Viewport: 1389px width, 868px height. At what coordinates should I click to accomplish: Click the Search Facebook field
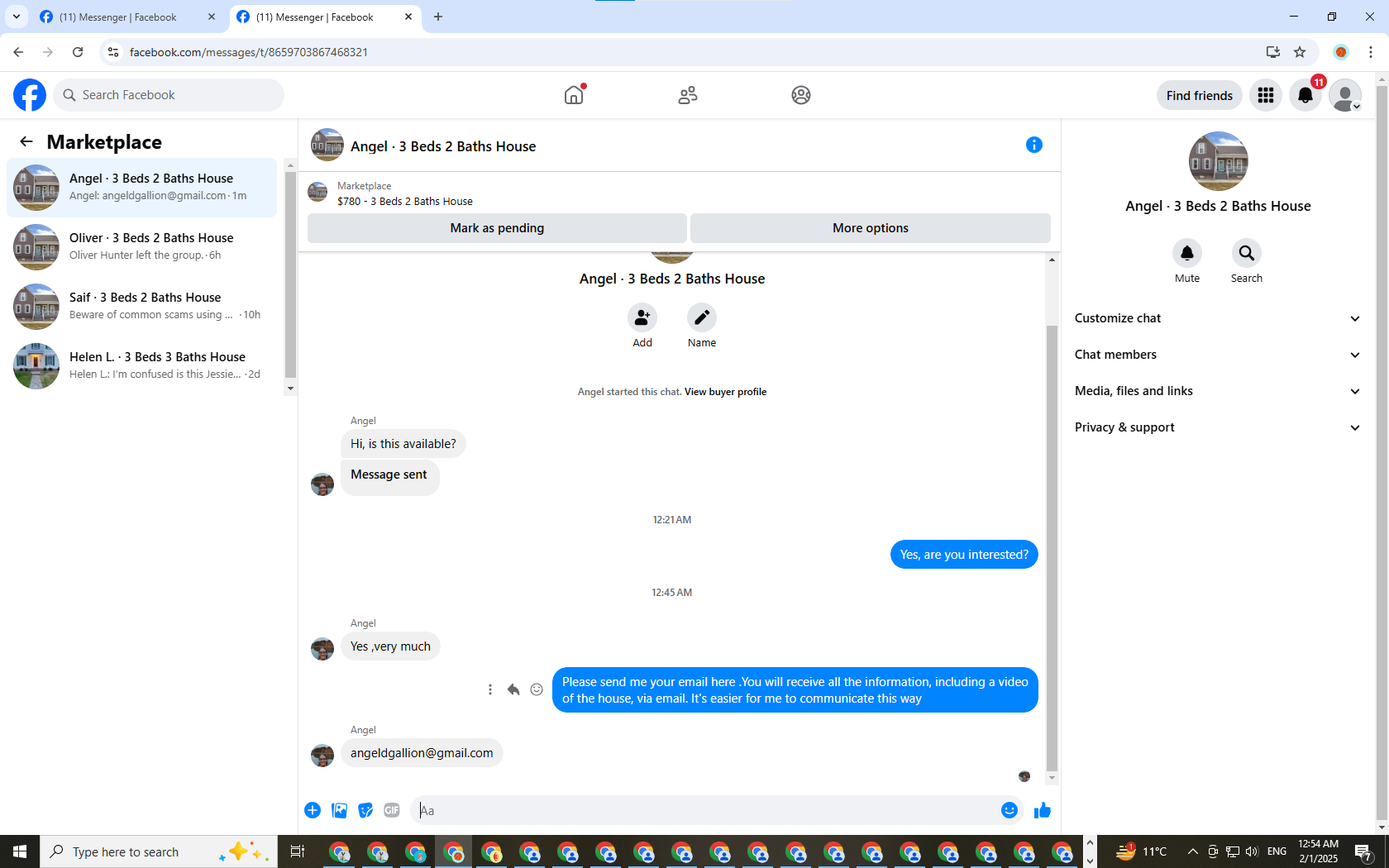pos(169,95)
